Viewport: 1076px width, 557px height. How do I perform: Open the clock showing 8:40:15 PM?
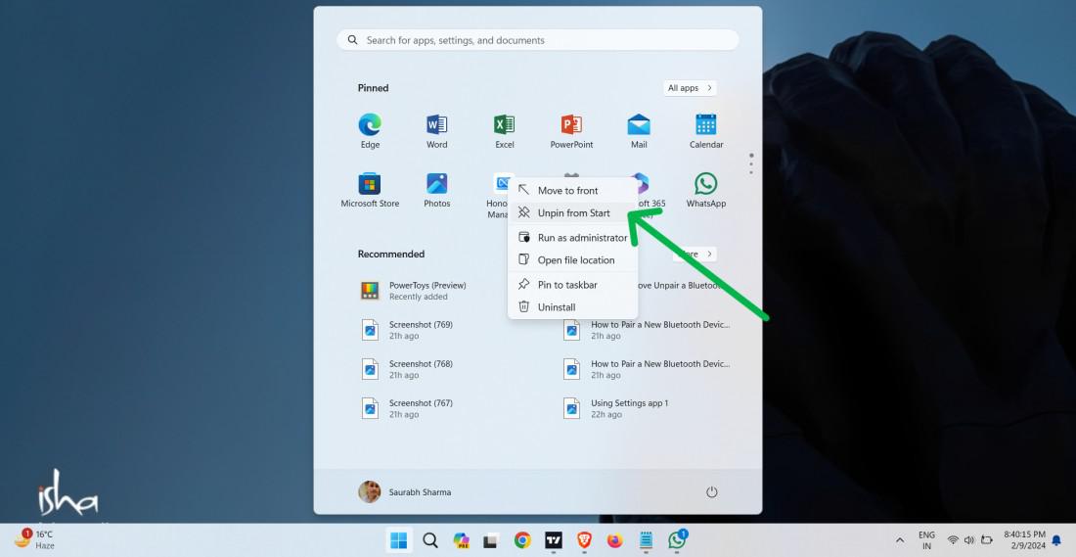point(1024,539)
